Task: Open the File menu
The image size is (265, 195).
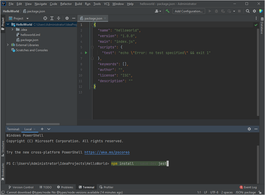Action: 11,4
